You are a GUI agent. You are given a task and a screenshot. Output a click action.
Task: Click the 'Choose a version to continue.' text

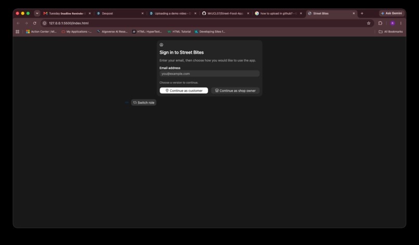[x=179, y=83]
